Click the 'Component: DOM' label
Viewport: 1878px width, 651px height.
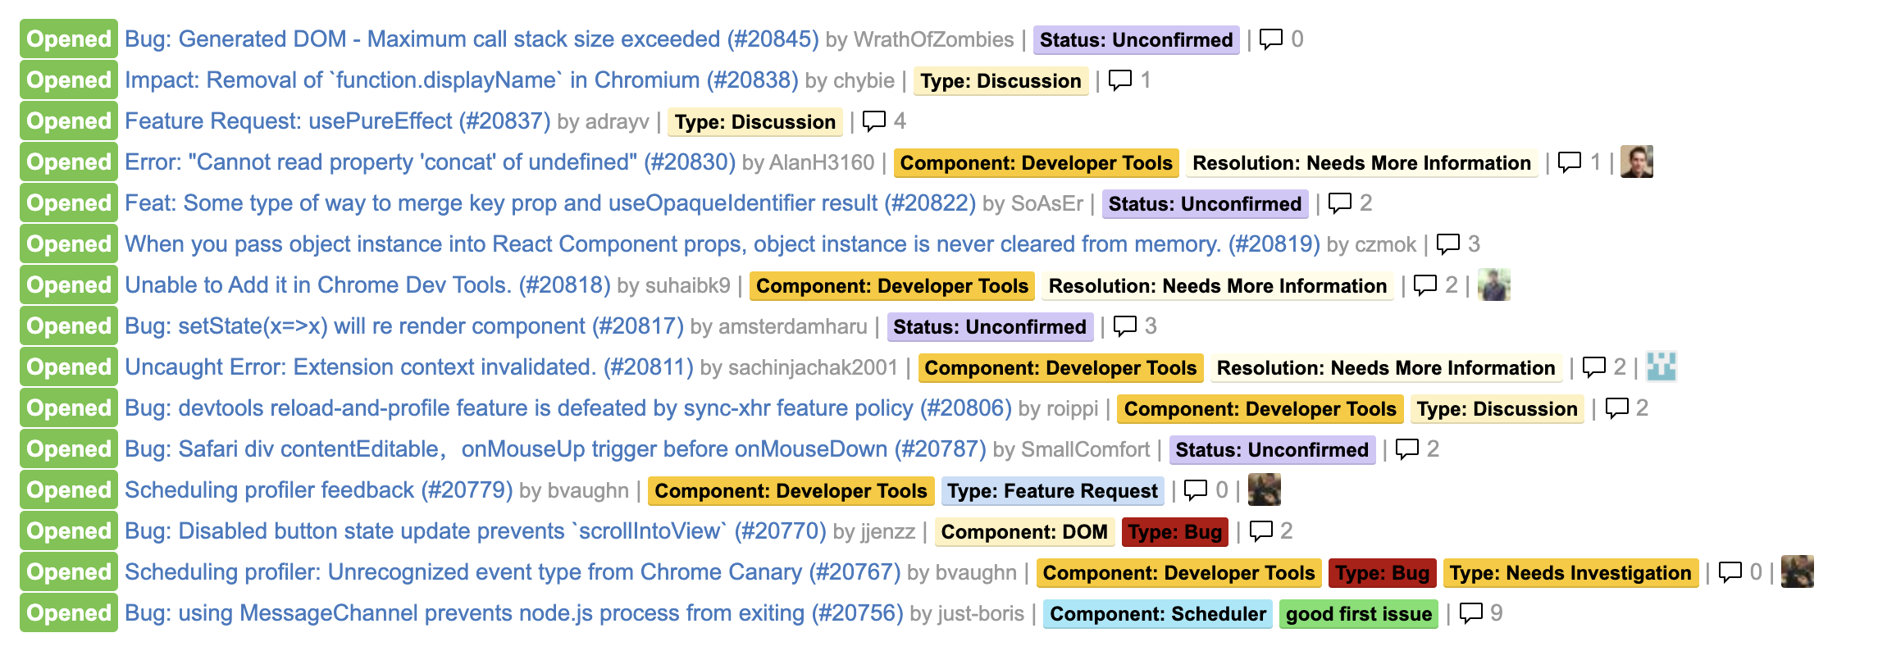point(1024,531)
